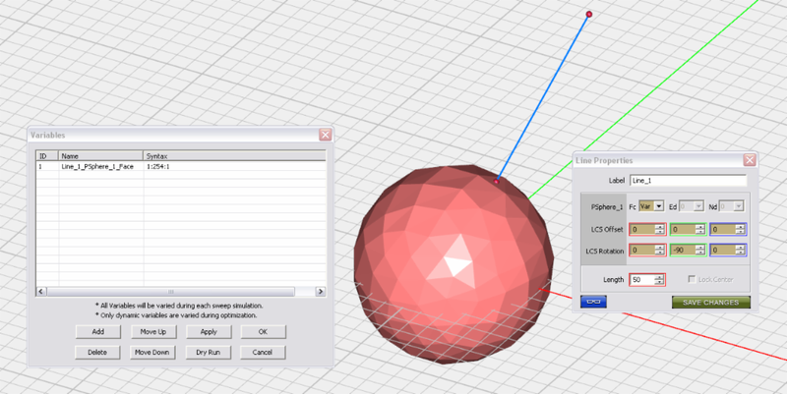
Task: Open the Nd dropdown
Action: coord(738,206)
